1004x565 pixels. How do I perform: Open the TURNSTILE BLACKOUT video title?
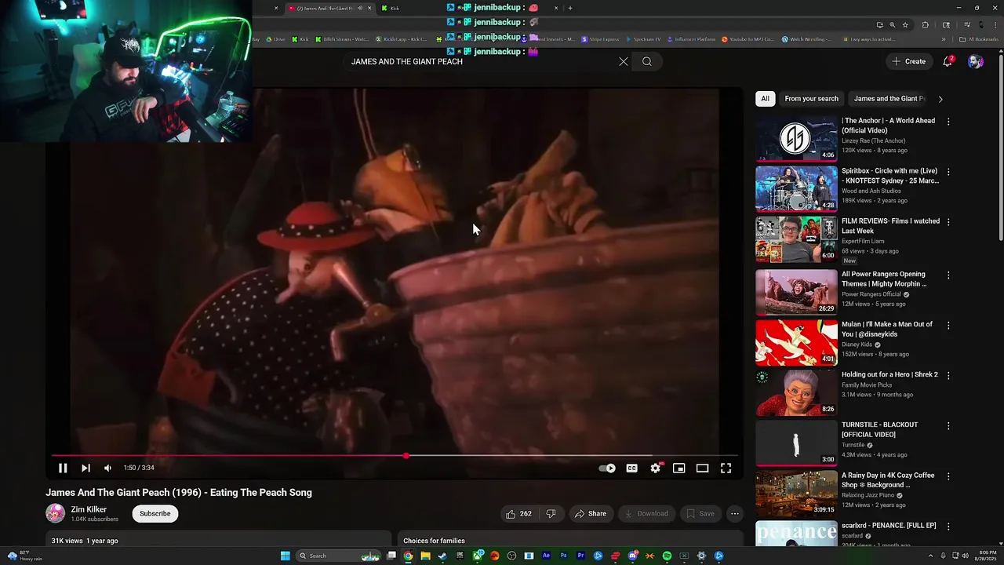880,430
